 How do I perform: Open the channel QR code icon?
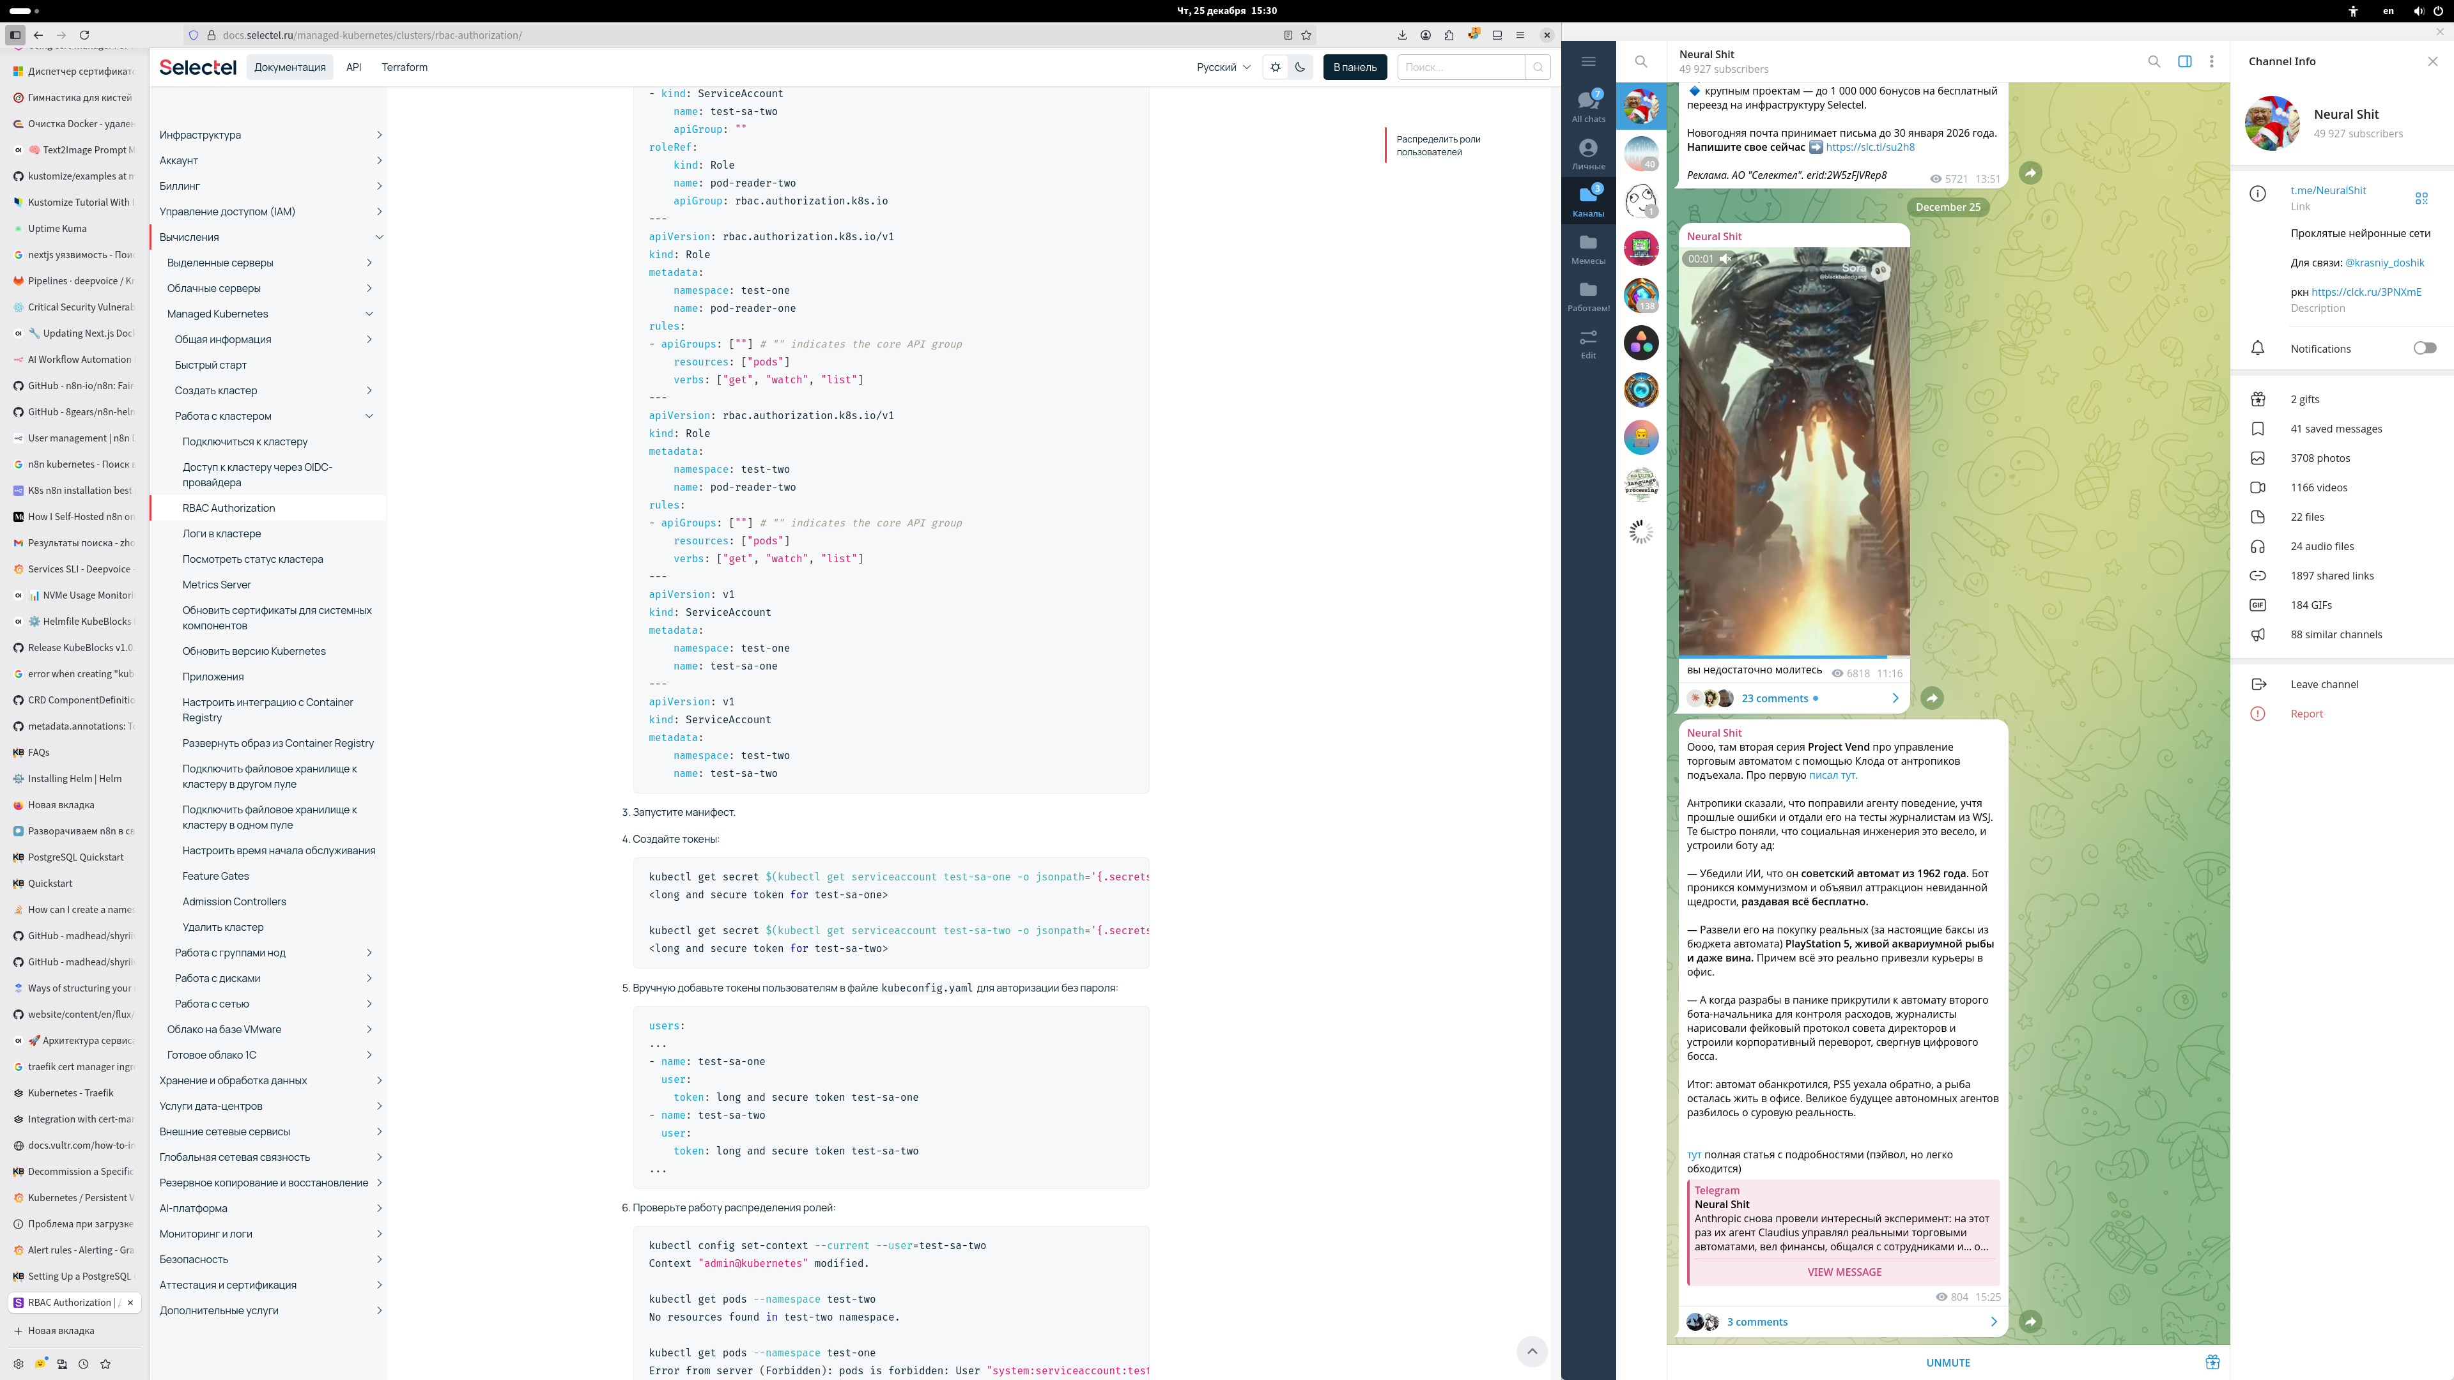pos(2421,198)
